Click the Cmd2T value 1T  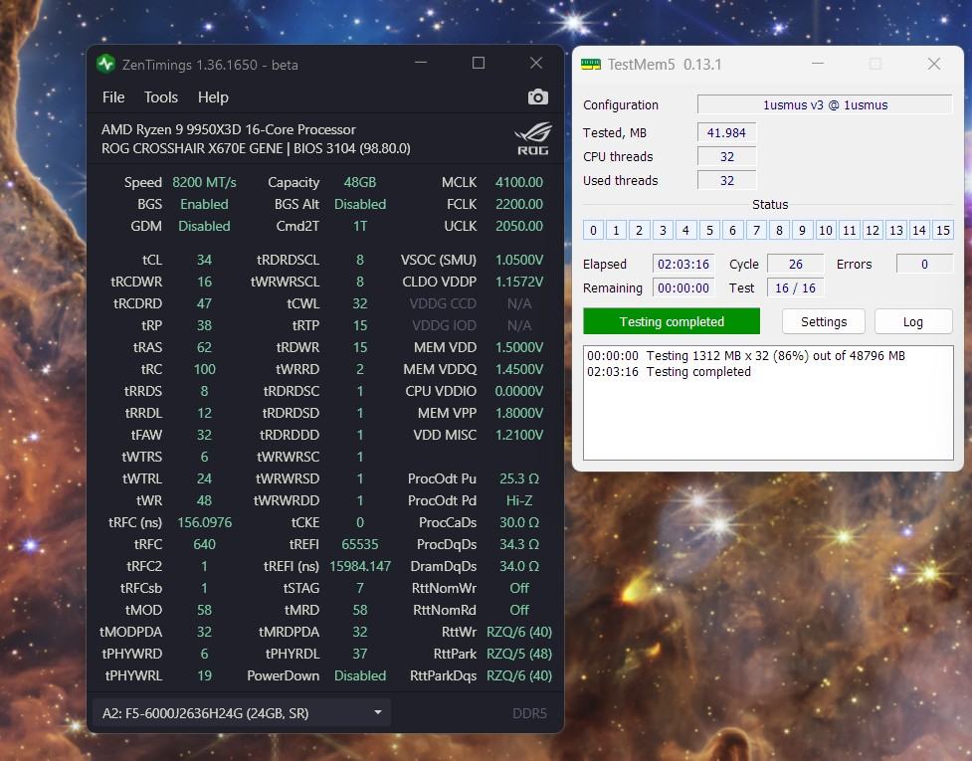tap(360, 226)
